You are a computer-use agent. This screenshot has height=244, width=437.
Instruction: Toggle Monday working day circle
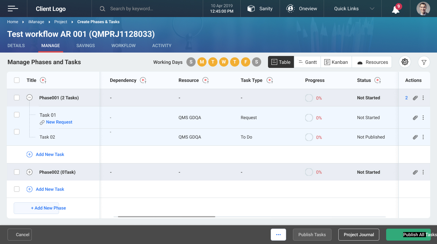[x=202, y=62]
